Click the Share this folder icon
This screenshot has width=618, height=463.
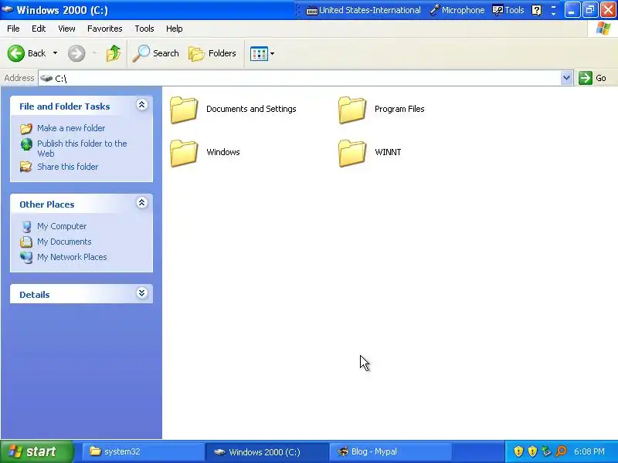click(x=26, y=167)
